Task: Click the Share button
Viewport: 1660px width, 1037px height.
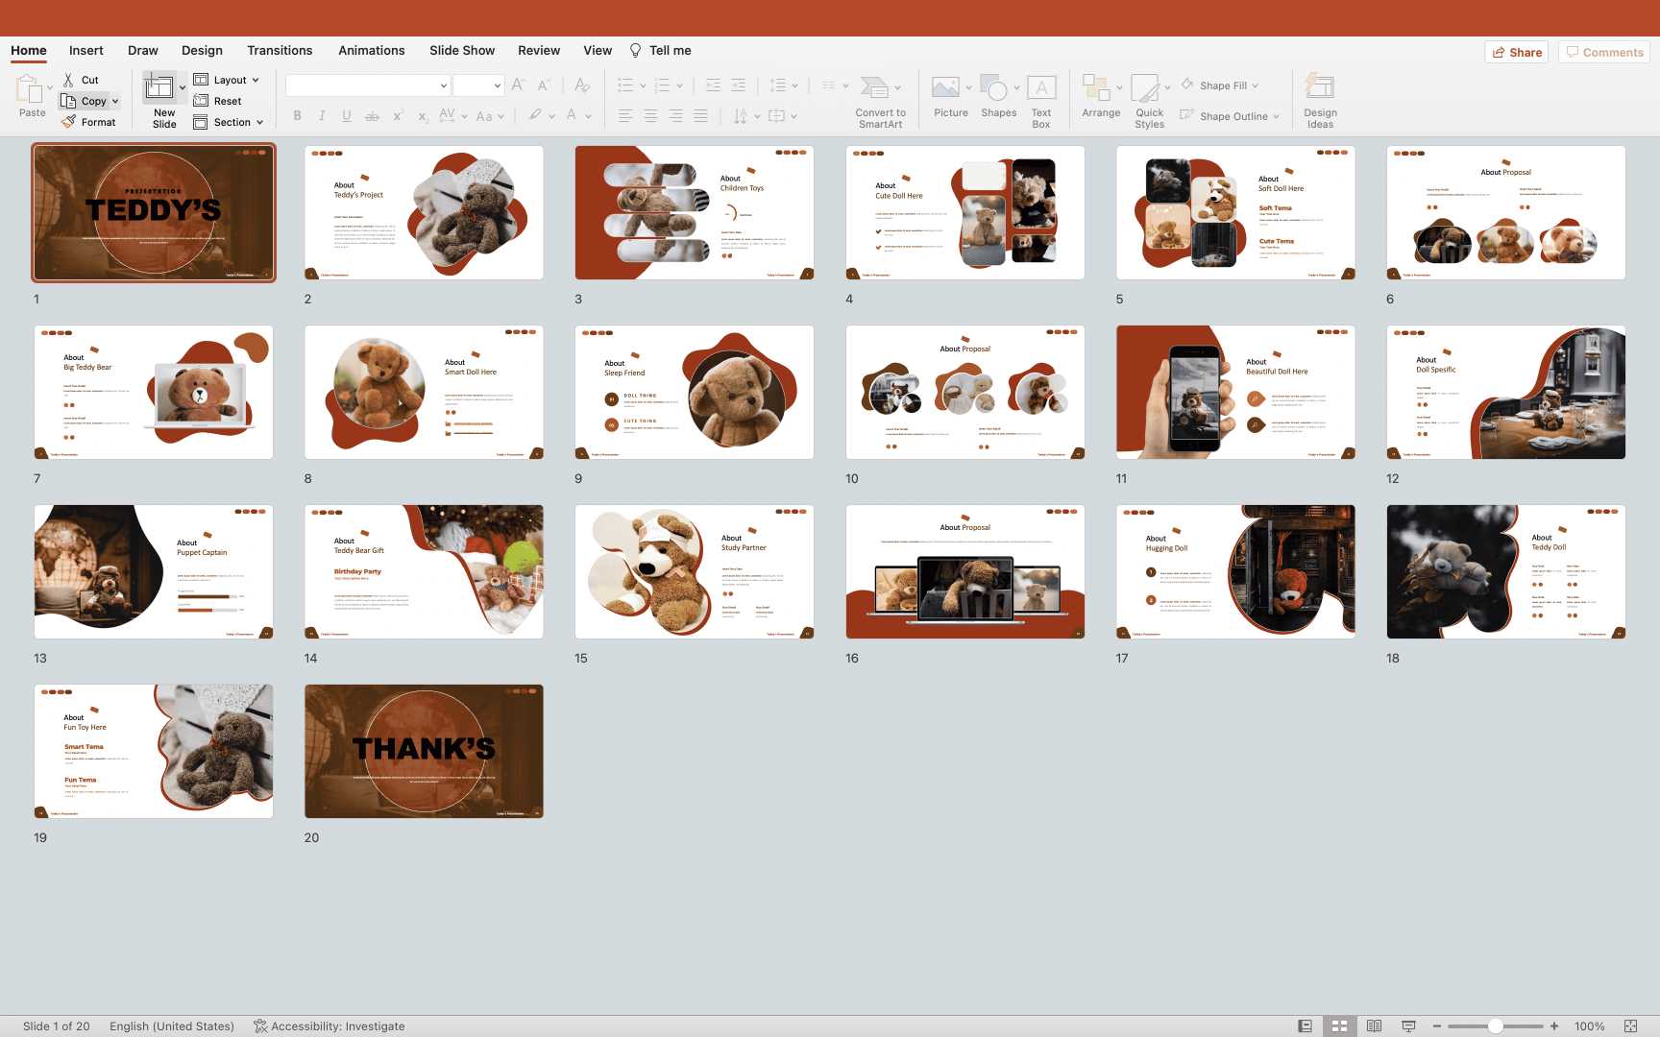Action: click(1517, 52)
